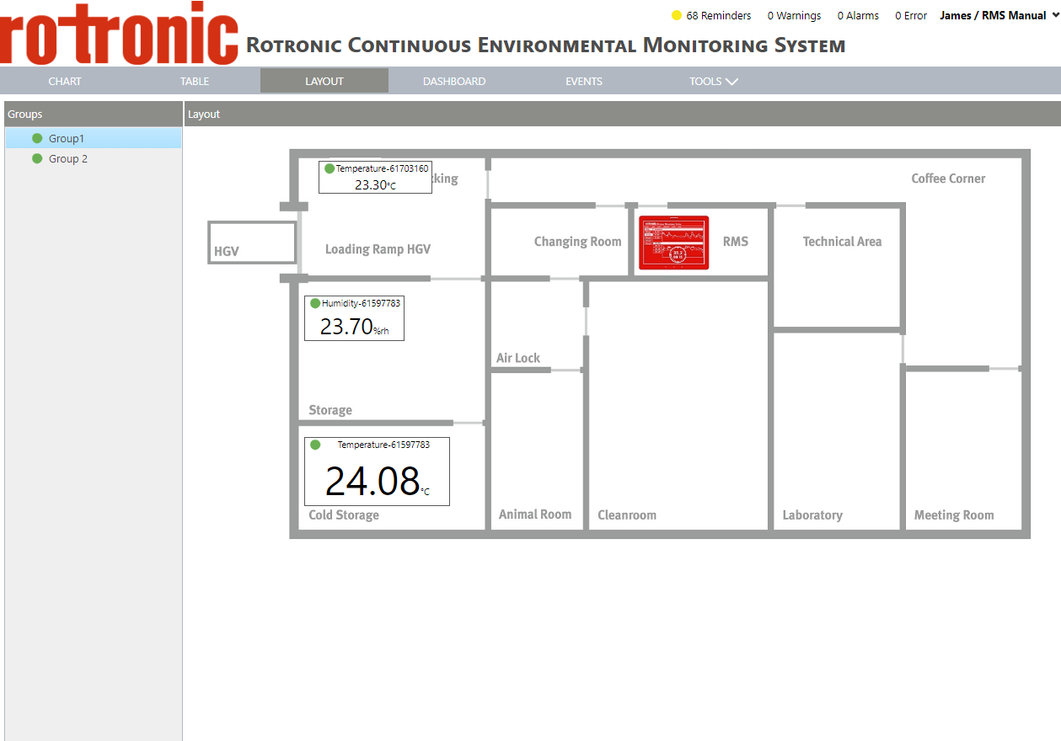Click the HGV box label
The image size is (1061, 741).
click(x=226, y=252)
